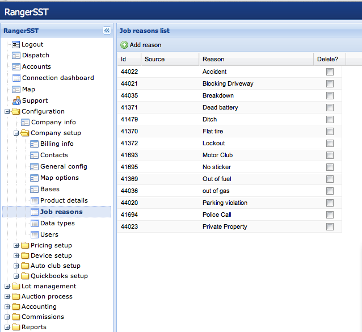Expand the Pricing setup folder
The width and height of the screenshot is (362, 332).
tap(16, 246)
